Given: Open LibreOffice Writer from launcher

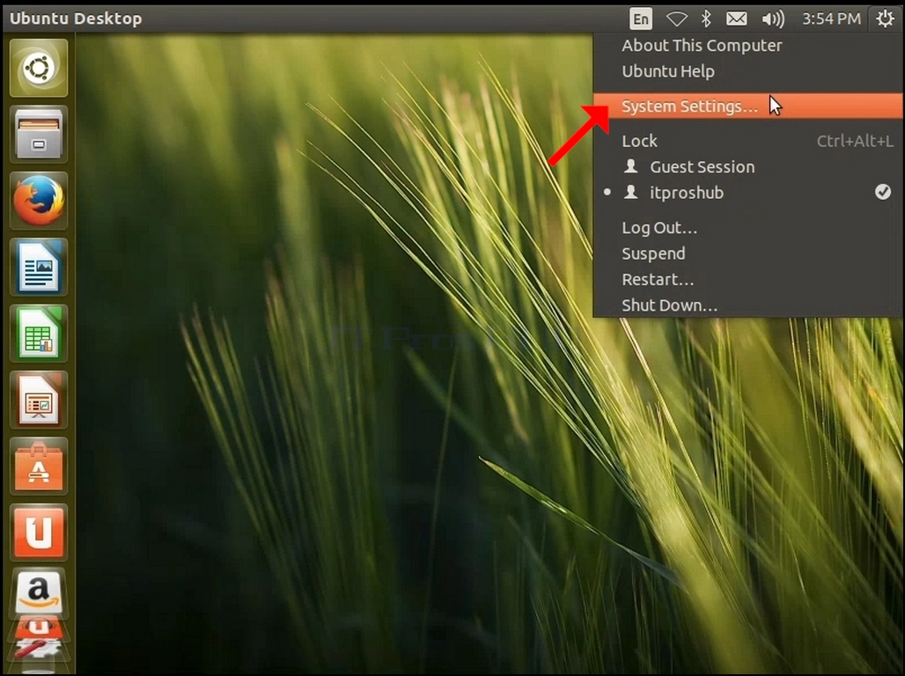Looking at the screenshot, I should (x=39, y=268).
